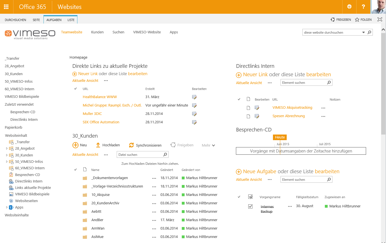386x243 pixels.
Task: Toggle the select-all checkbox in task list header
Action: pyautogui.click(x=251, y=197)
